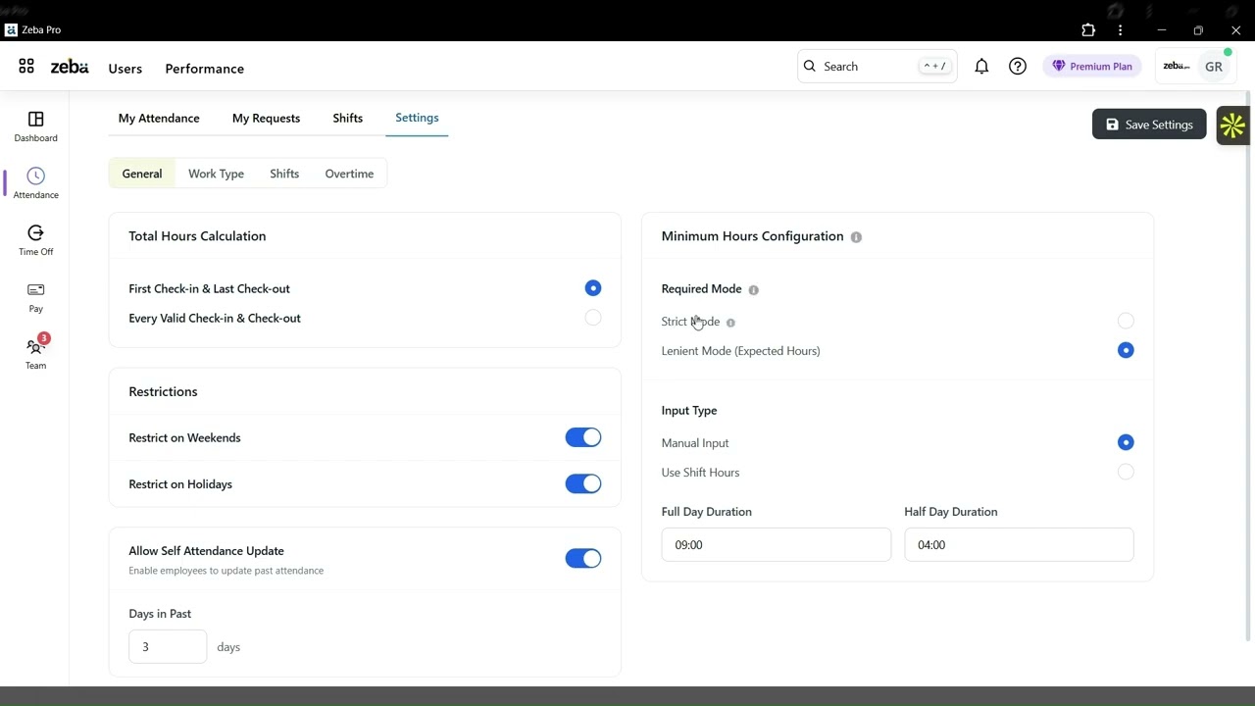Open the help question mark icon
1255x706 pixels.
pyautogui.click(x=1018, y=67)
